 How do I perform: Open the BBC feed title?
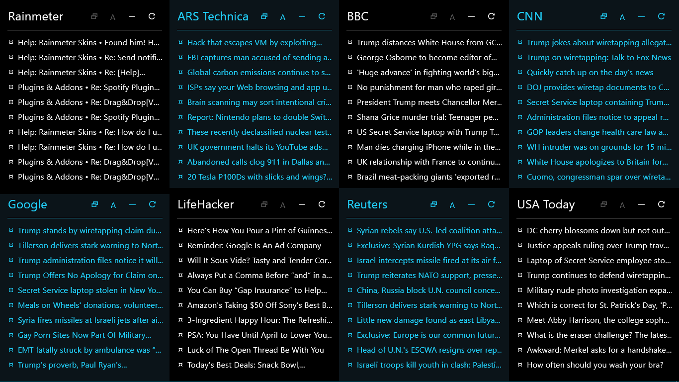coord(358,16)
